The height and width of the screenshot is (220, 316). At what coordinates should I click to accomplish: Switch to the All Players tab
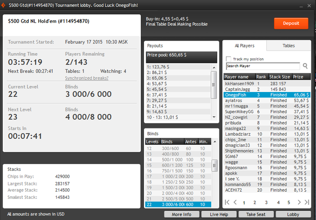click(x=245, y=46)
